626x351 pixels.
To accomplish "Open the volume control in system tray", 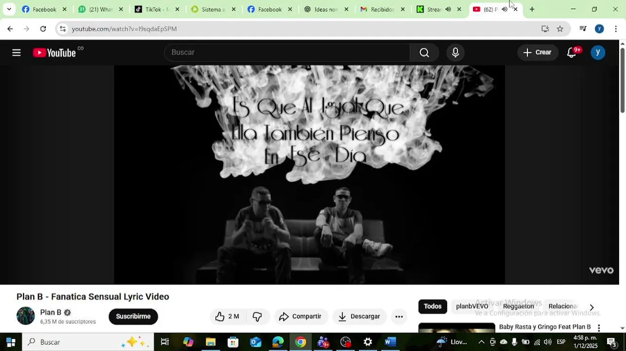I will click(548, 342).
